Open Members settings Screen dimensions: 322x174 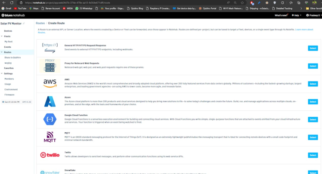tap(9, 79)
